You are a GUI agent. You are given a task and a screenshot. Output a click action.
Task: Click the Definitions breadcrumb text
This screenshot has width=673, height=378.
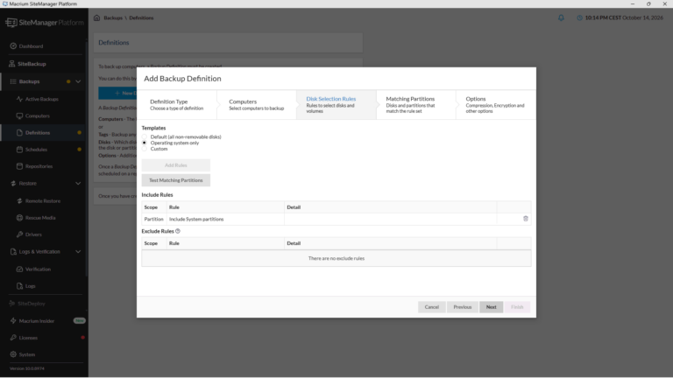141,18
